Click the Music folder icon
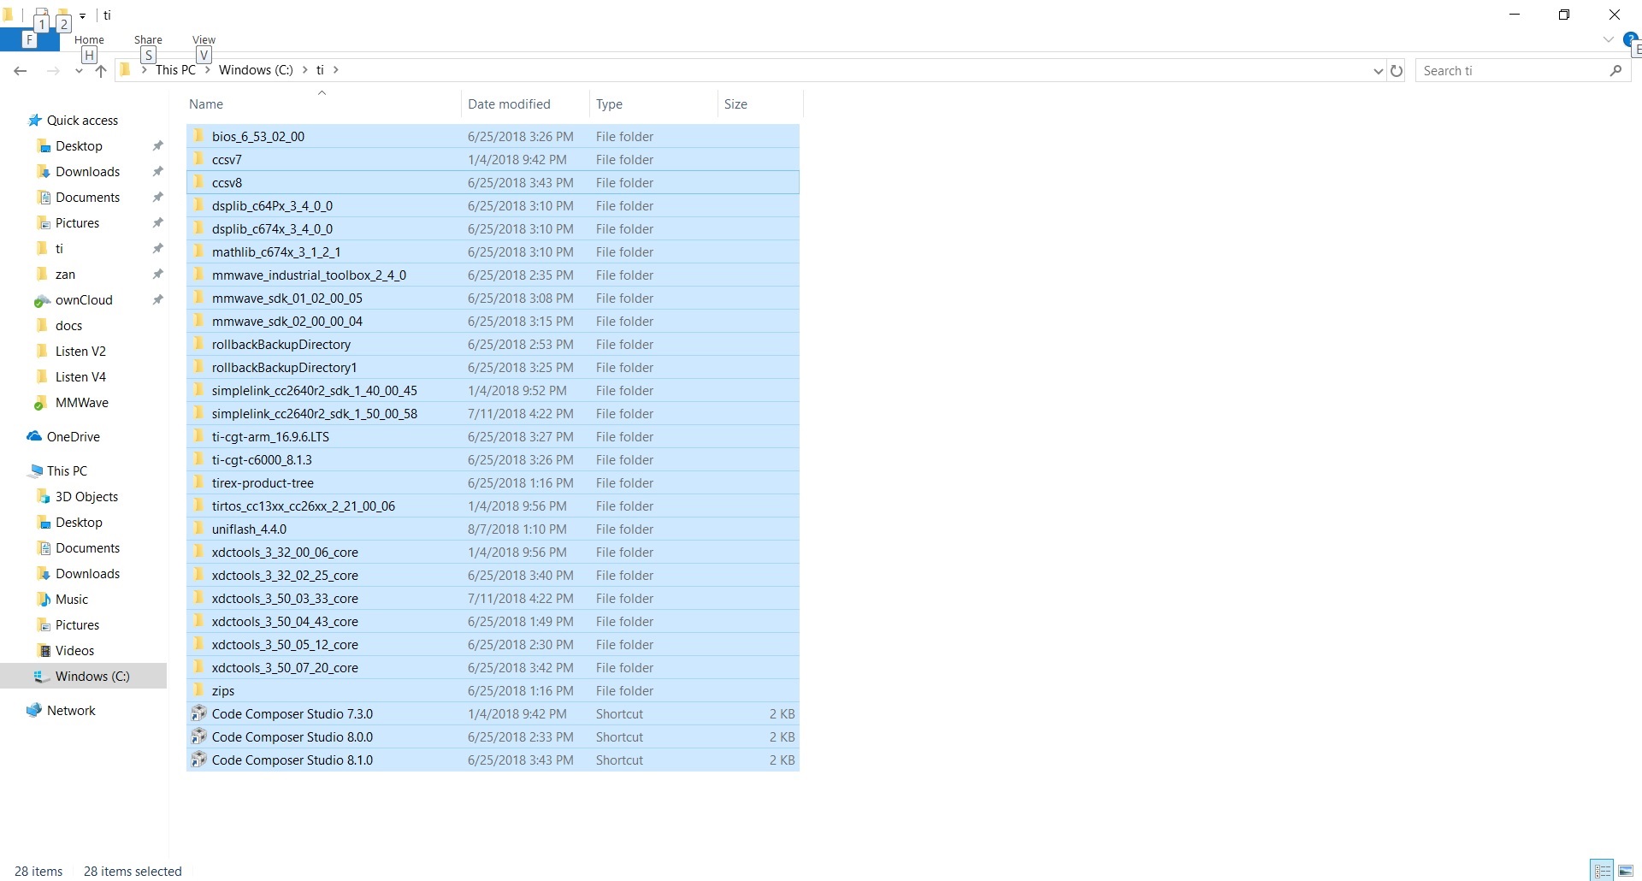This screenshot has height=881, width=1642. [x=44, y=600]
